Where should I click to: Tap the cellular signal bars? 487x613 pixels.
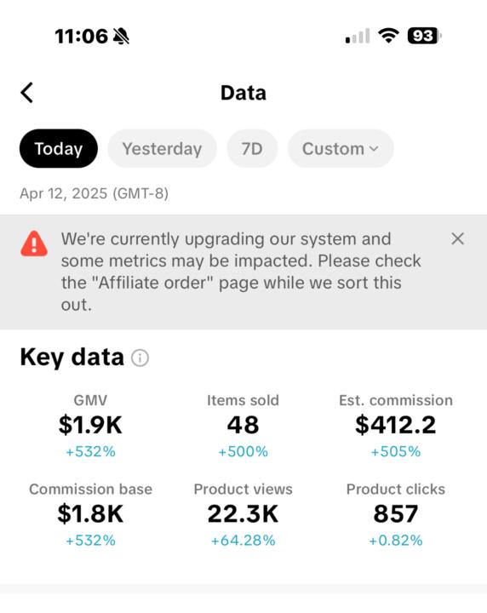(358, 36)
